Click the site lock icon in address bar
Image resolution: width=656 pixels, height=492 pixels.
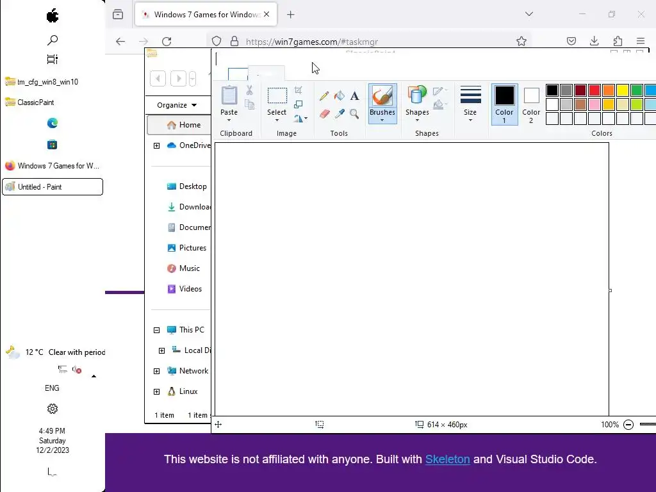234,41
